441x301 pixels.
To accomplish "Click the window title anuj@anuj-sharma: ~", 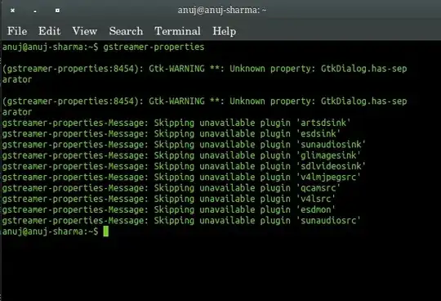I will pos(222,11).
